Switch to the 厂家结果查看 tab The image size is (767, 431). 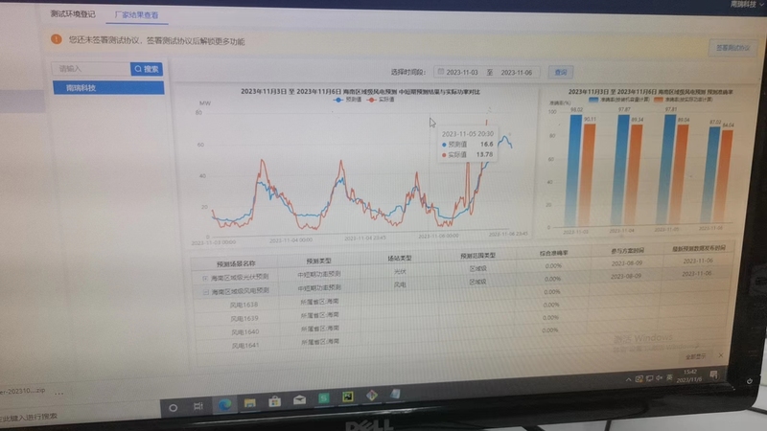(136, 15)
